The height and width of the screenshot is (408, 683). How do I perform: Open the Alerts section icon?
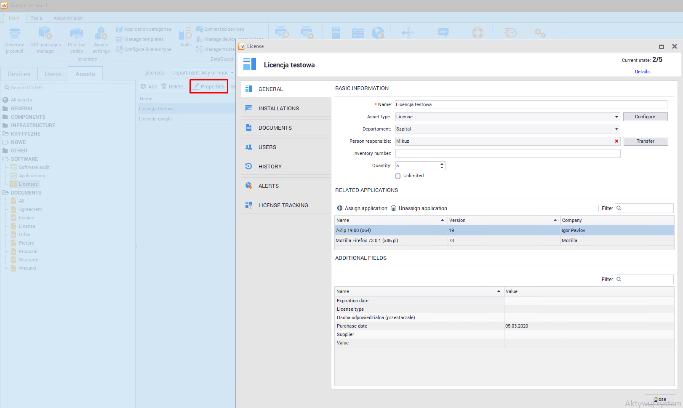coord(249,186)
